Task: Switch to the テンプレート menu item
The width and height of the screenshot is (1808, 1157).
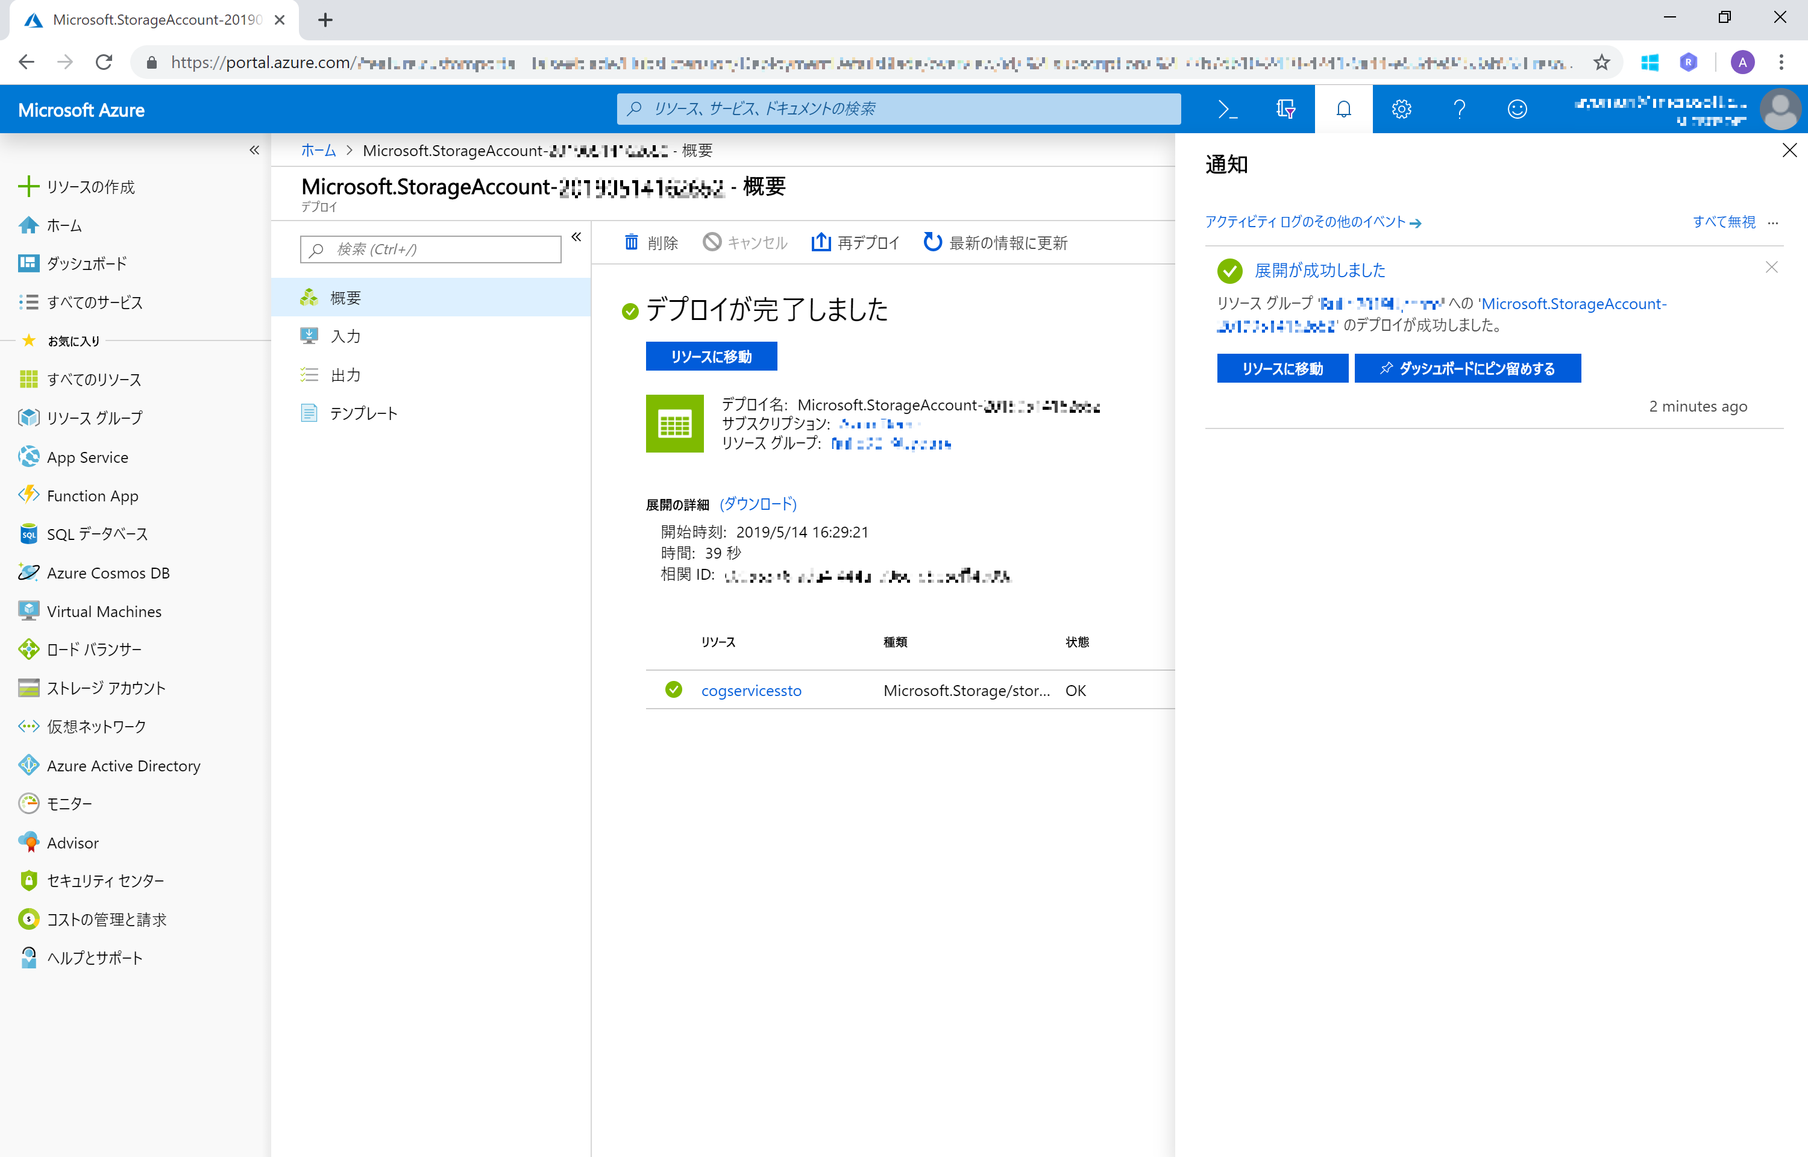Action: [363, 412]
